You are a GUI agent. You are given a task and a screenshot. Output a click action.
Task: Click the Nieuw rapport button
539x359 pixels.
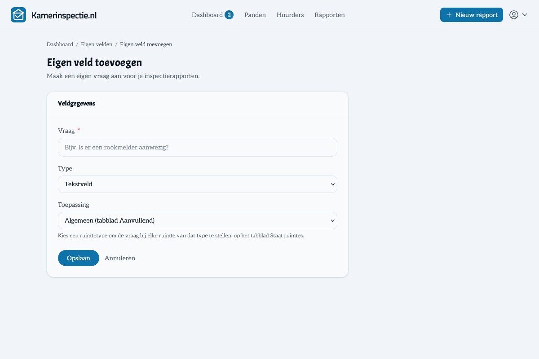(x=472, y=15)
